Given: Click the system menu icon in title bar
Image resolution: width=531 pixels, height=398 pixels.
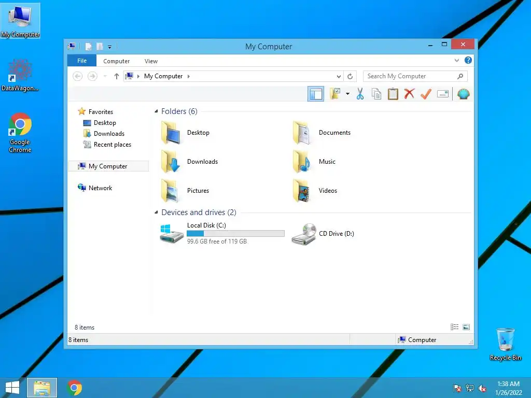Looking at the screenshot, I should pos(72,46).
